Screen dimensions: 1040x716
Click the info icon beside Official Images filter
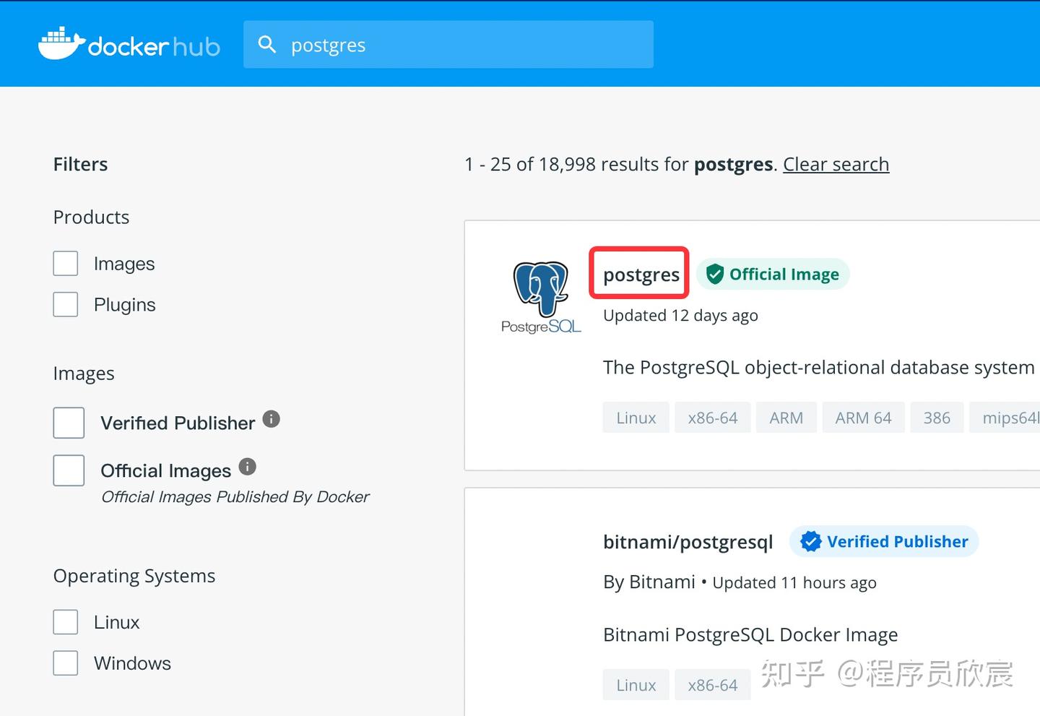coord(247,467)
